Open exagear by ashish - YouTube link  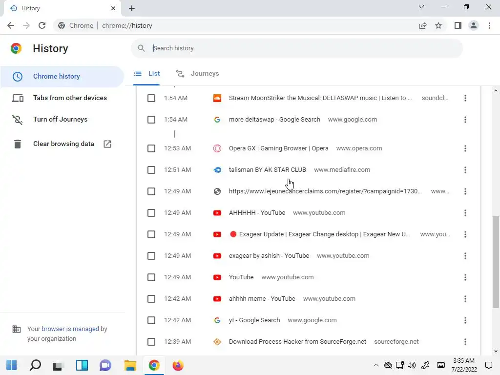coord(269,256)
